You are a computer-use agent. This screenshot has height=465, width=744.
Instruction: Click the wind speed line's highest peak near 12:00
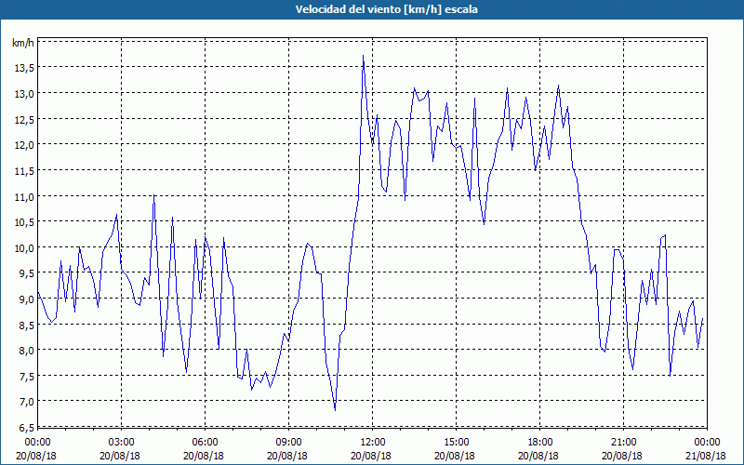coord(363,56)
